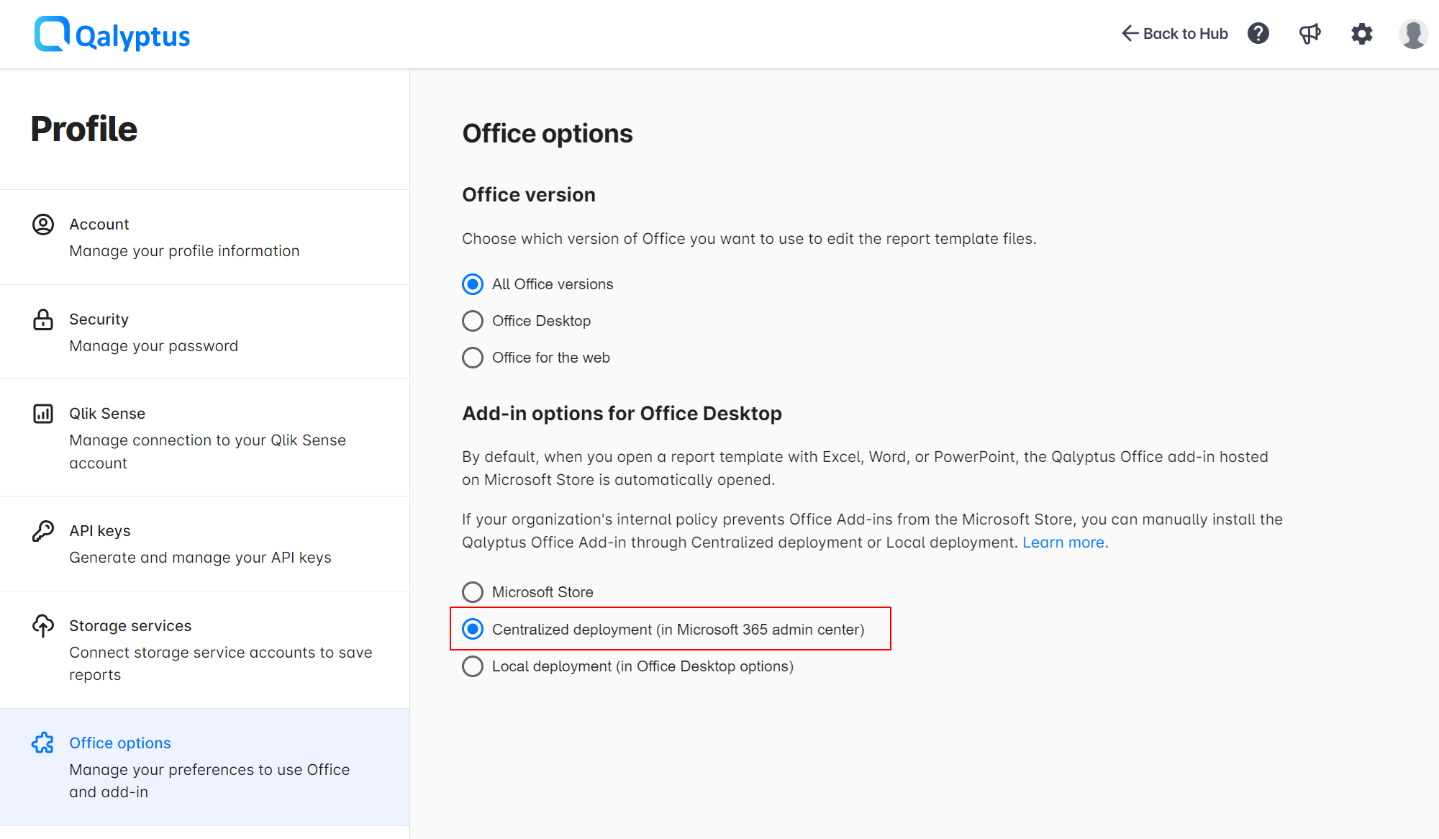This screenshot has width=1439, height=839.
Task: Open the Security section
Action: 99,319
